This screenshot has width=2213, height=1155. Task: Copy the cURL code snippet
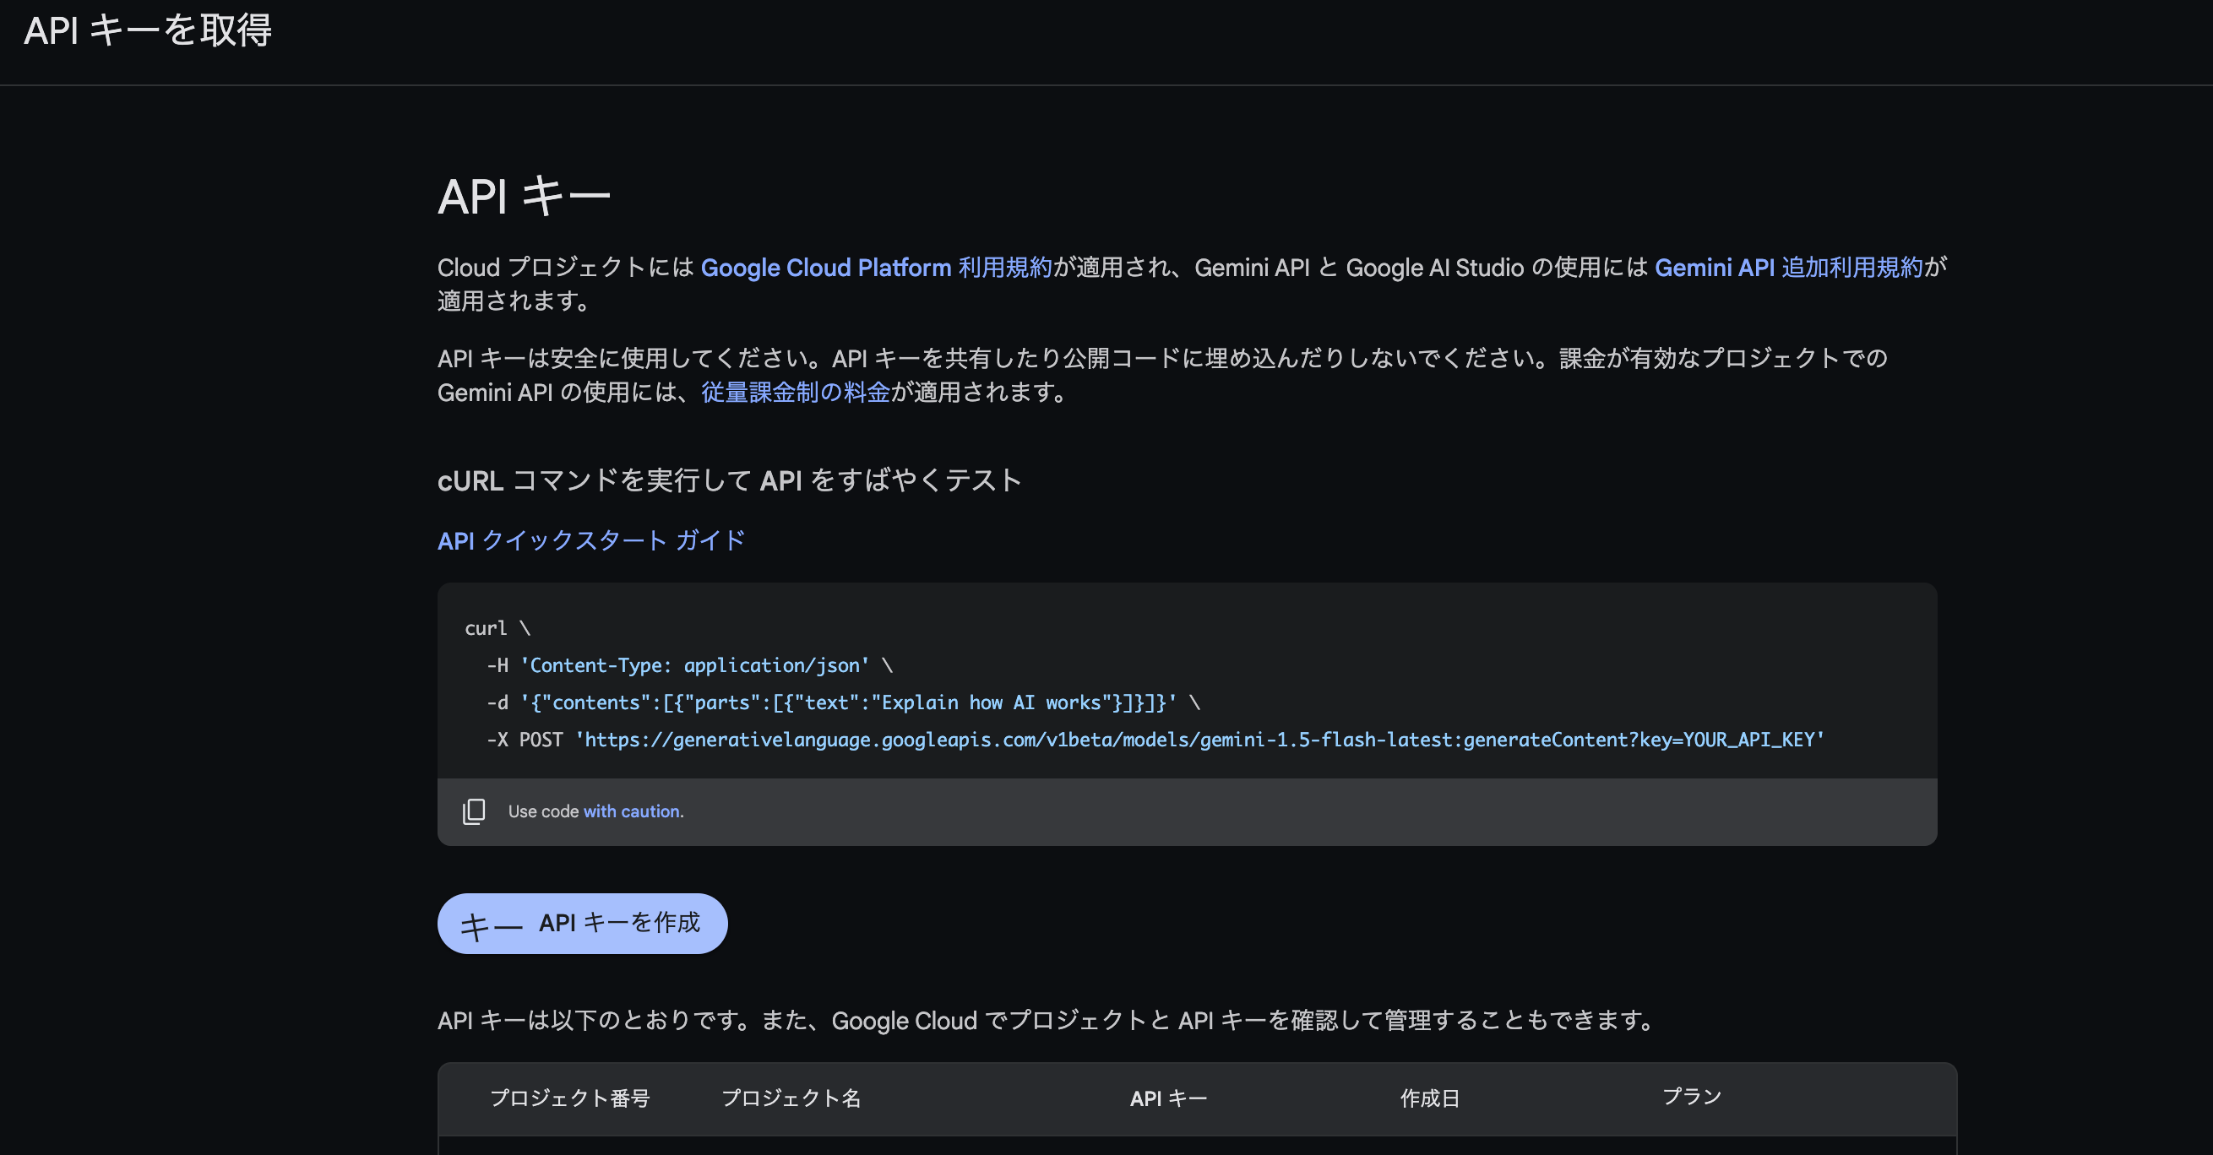472,811
